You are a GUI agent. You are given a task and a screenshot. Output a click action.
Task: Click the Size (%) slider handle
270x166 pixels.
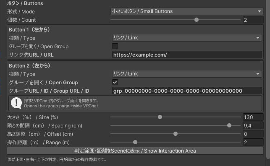pos(160,117)
